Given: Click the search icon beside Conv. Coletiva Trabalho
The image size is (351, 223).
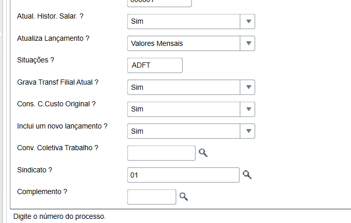Looking at the screenshot, I should tap(203, 153).
